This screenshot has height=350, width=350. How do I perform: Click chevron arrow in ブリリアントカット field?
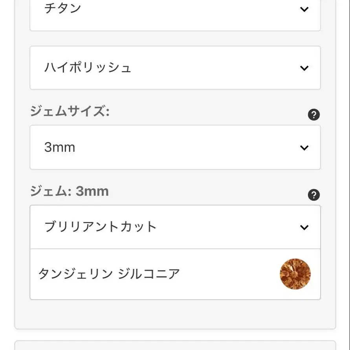(304, 227)
